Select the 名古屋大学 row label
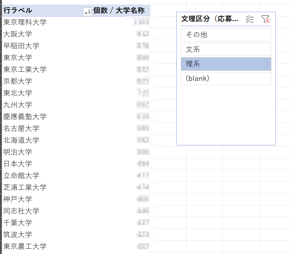The height and width of the screenshot is (254, 291). click(21, 129)
